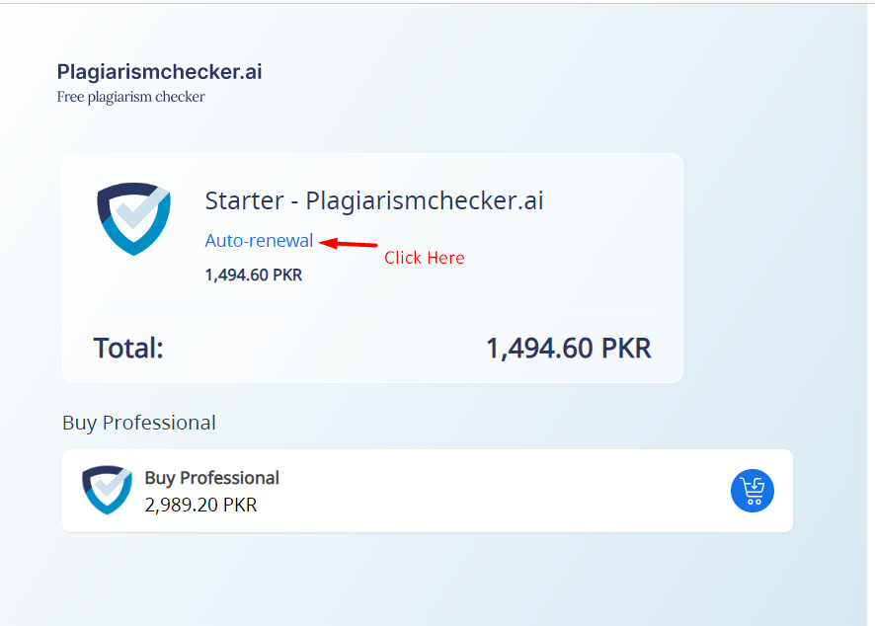Viewport: 875px width, 626px height.
Task: Click empty space inside Buy Professional card
Action: (503, 491)
